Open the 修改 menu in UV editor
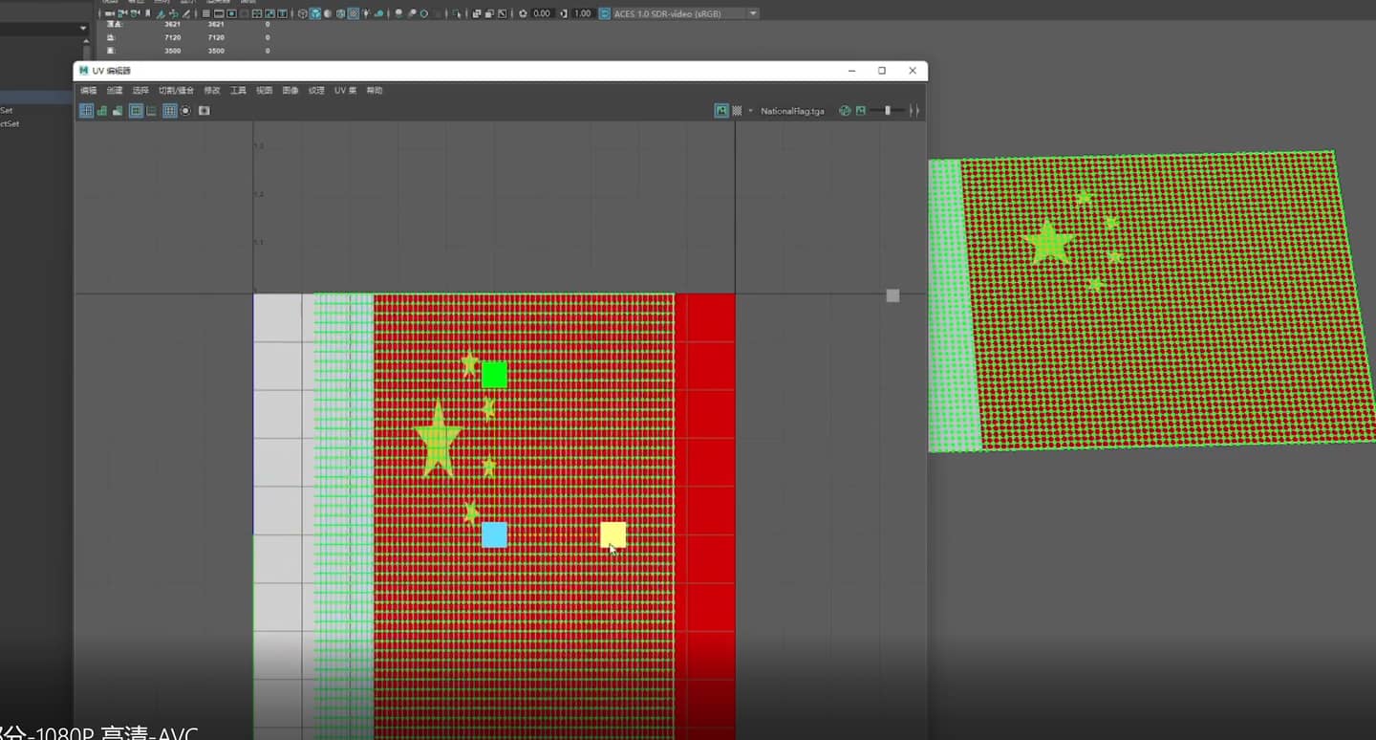1376x740 pixels. [x=212, y=91]
